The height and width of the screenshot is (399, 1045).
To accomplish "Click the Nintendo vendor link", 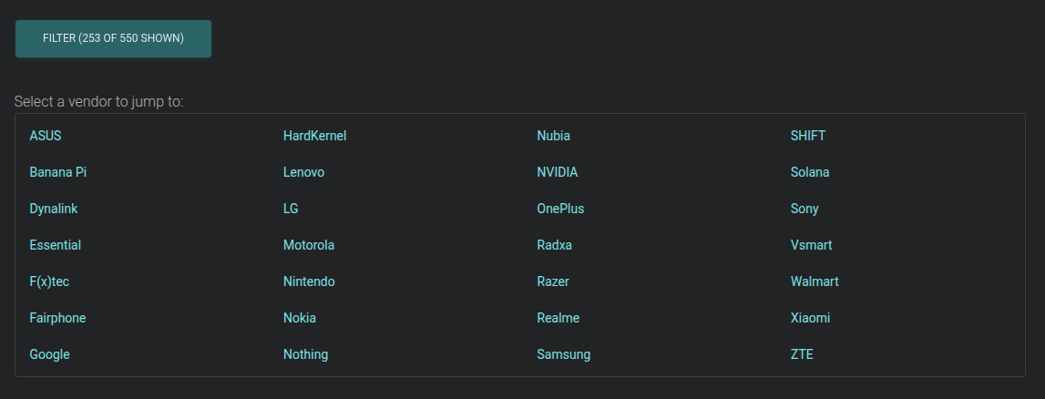I will [x=309, y=281].
